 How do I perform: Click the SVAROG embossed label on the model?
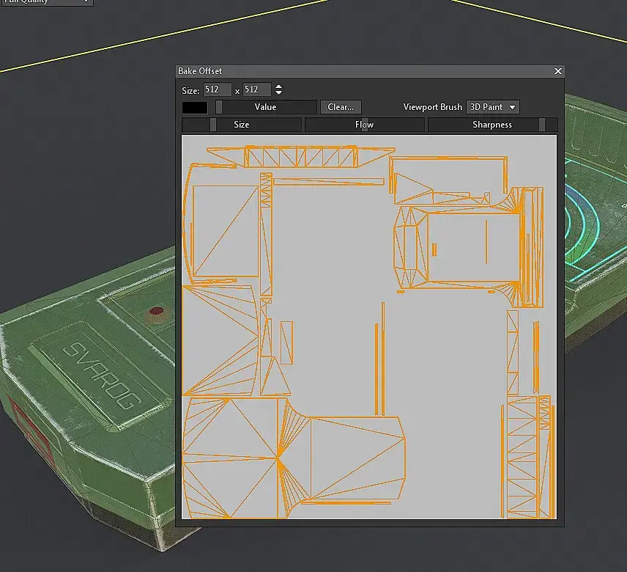point(102,375)
